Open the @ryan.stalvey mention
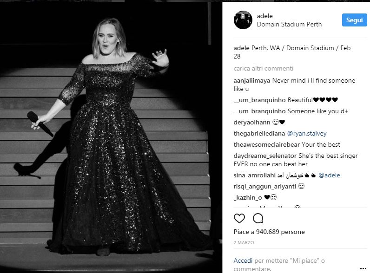This screenshot has width=370, height=273. 307,133
